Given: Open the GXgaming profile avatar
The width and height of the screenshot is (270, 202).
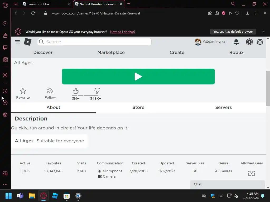Looking at the screenshot, I should tap(198, 42).
